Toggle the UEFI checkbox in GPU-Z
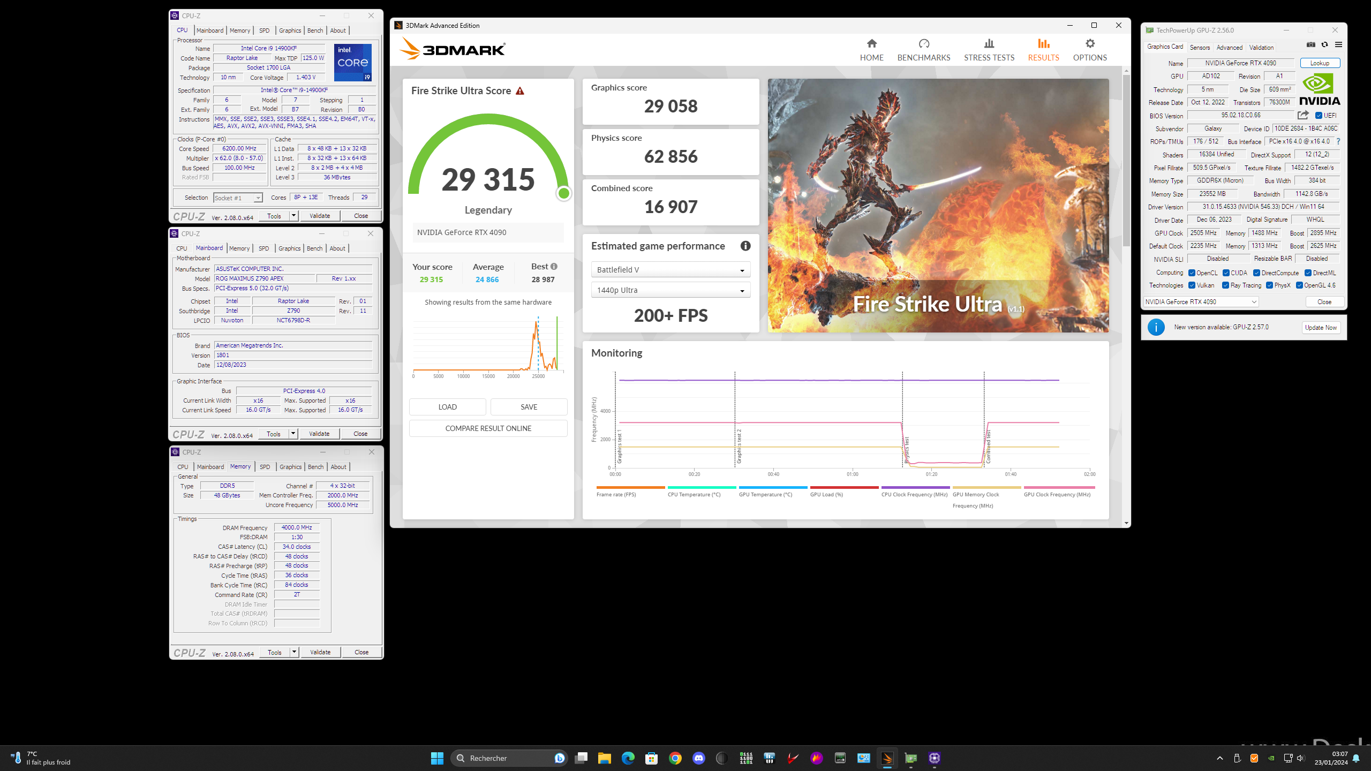This screenshot has height=771, width=1371. 1319,115
